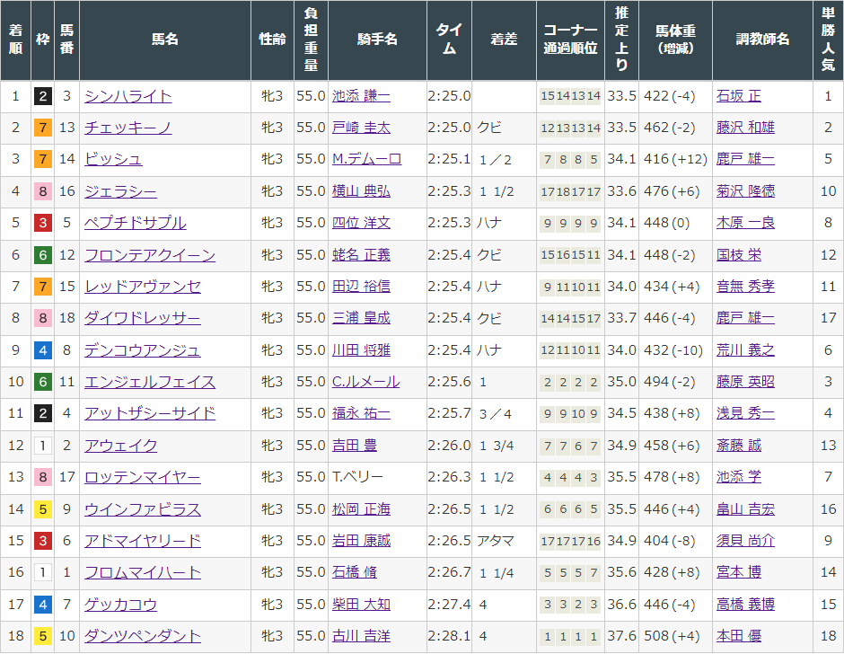Open horse link シンハライト
Viewport: 844px width, 654px height.
pyautogui.click(x=128, y=96)
